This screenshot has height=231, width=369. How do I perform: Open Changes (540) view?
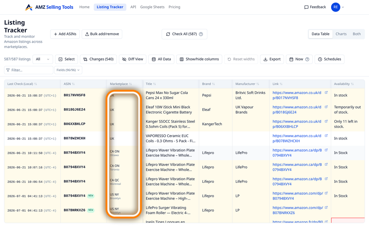[98, 59]
